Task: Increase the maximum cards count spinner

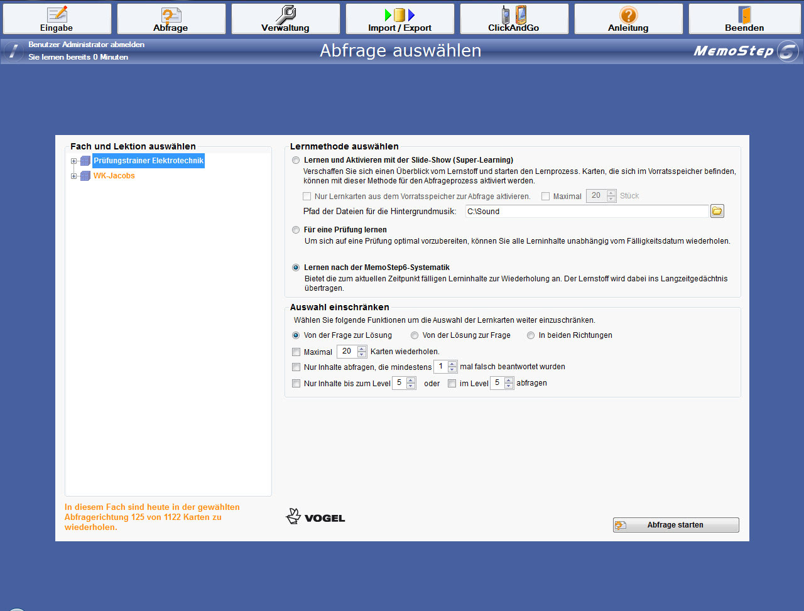Action: pos(362,349)
